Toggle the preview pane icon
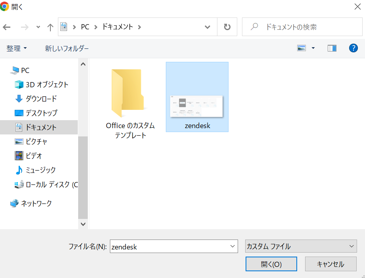 pyautogui.click(x=332, y=48)
